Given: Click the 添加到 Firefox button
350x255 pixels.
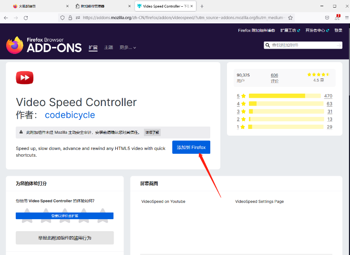Looking at the screenshot, I should coord(191,147).
